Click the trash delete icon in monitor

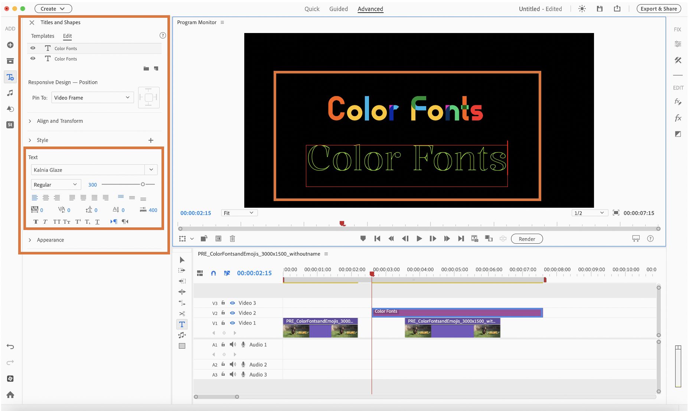pyautogui.click(x=232, y=239)
